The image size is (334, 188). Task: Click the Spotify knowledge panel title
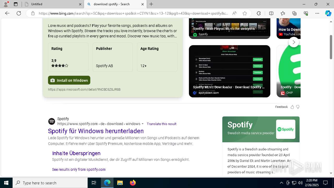click(240, 125)
